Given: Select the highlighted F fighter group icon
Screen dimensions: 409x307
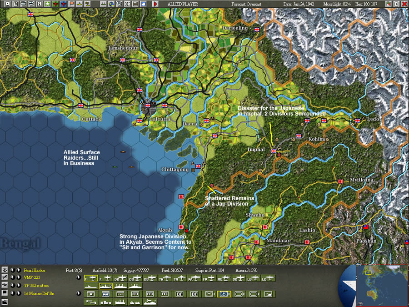Looking at the screenshot, I should [91, 278].
